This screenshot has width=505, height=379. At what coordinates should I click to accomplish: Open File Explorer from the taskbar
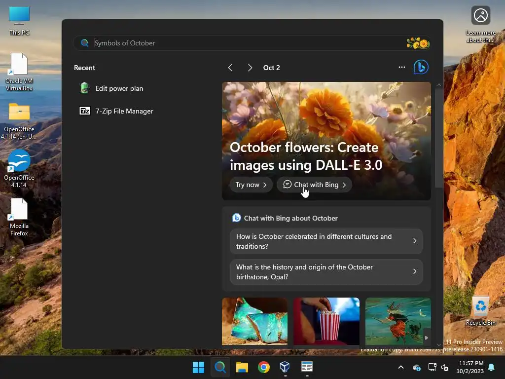click(x=242, y=367)
